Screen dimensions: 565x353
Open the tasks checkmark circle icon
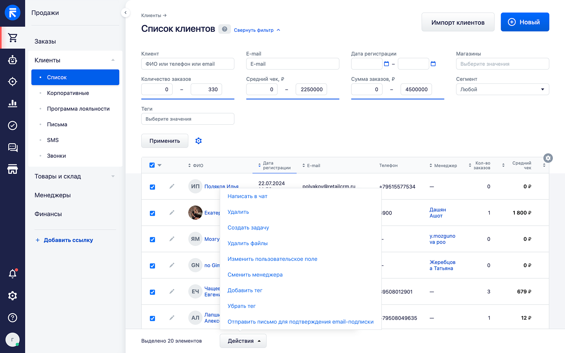point(13,126)
